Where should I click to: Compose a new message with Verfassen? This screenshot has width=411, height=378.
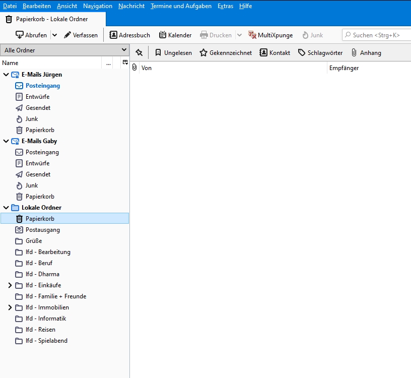coord(81,35)
